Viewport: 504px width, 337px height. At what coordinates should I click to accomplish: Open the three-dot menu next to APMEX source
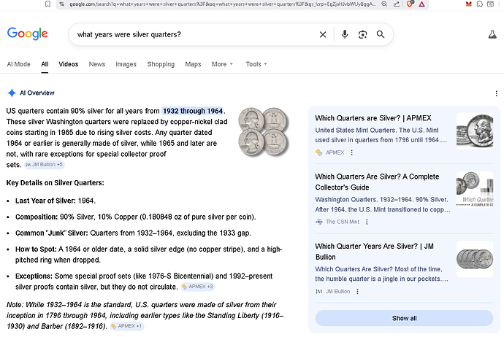point(352,152)
